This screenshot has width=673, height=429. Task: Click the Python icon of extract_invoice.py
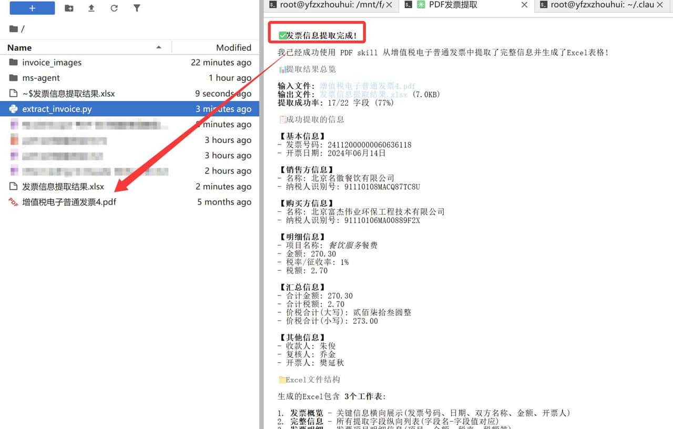tap(14, 109)
